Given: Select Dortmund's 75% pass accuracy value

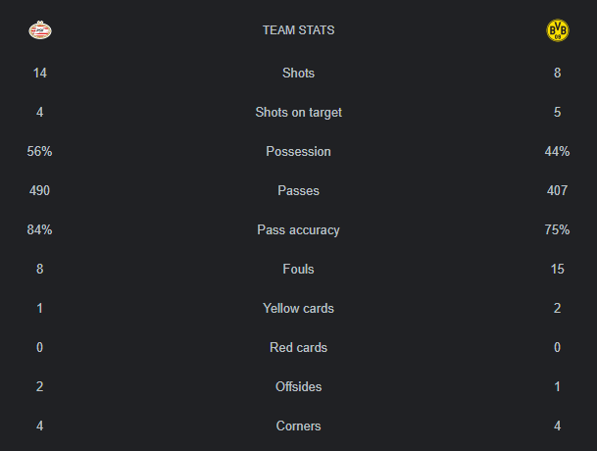Looking at the screenshot, I should click(558, 229).
